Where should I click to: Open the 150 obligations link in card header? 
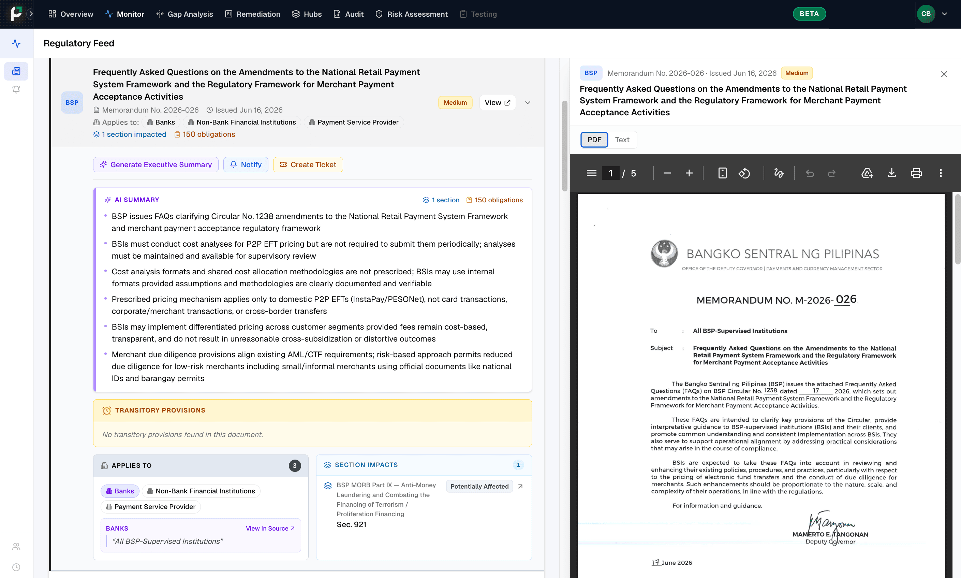pyautogui.click(x=205, y=134)
